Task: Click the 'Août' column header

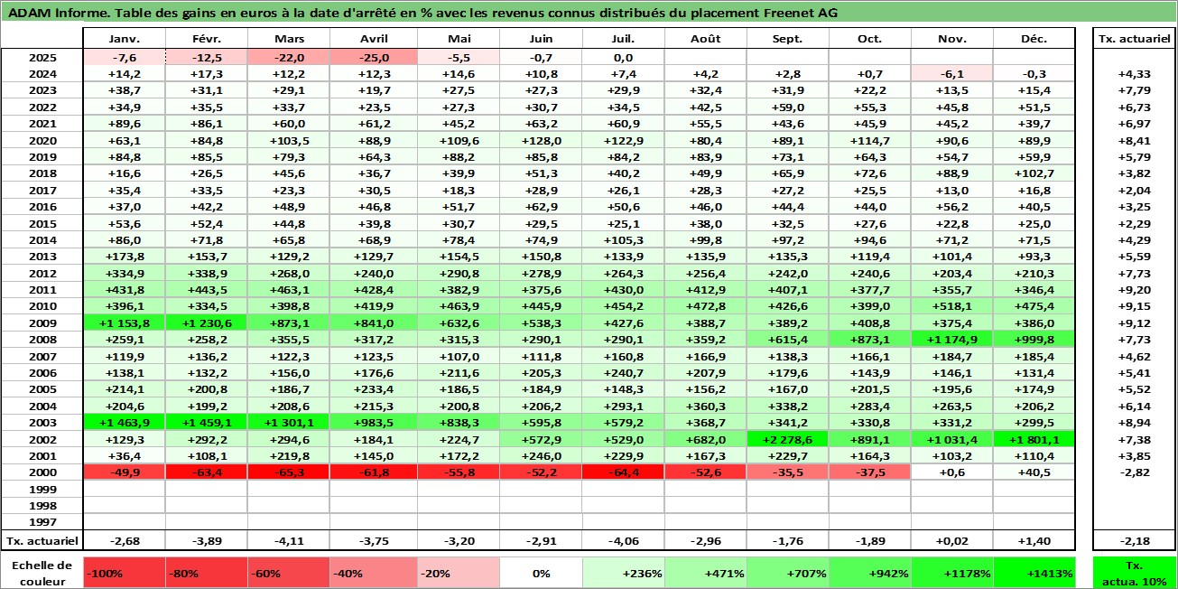Action: (x=705, y=39)
